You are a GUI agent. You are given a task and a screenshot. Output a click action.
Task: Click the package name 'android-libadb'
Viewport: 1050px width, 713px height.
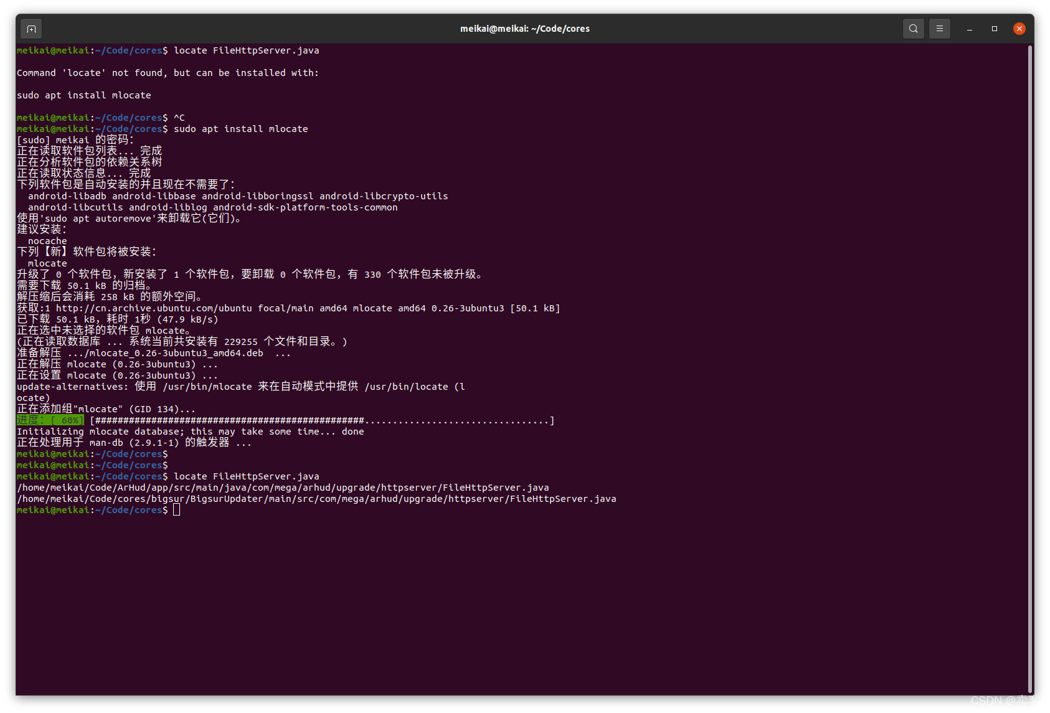67,196
